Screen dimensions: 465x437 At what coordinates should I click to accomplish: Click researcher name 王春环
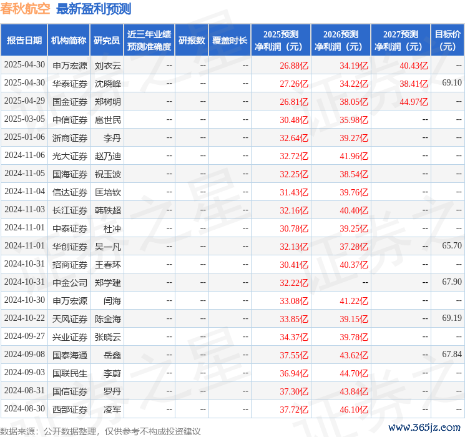pyautogui.click(x=108, y=265)
